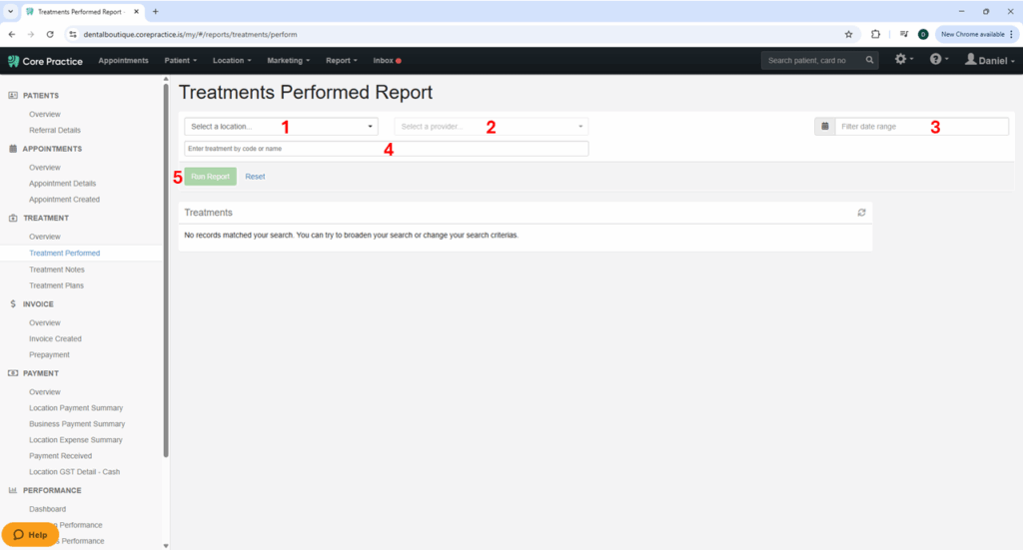The height and width of the screenshot is (550, 1023).
Task: Click the calendar icon beside date range
Action: click(x=824, y=127)
